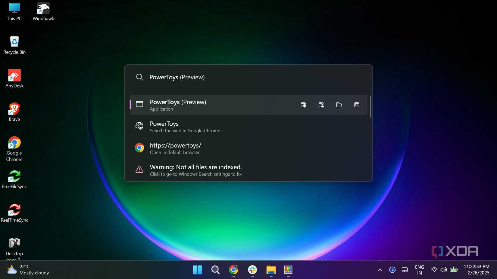Click the run as different user icon
Screen dimensions: 497x279
pyautogui.click(x=321, y=105)
